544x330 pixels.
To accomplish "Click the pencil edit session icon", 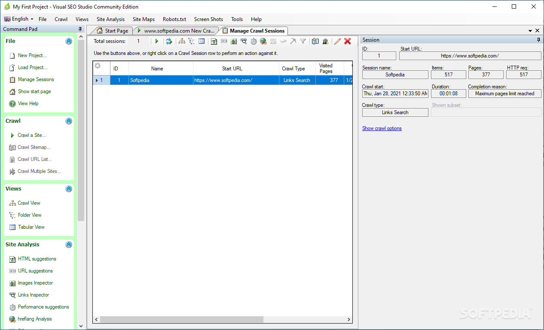I will click(x=338, y=41).
